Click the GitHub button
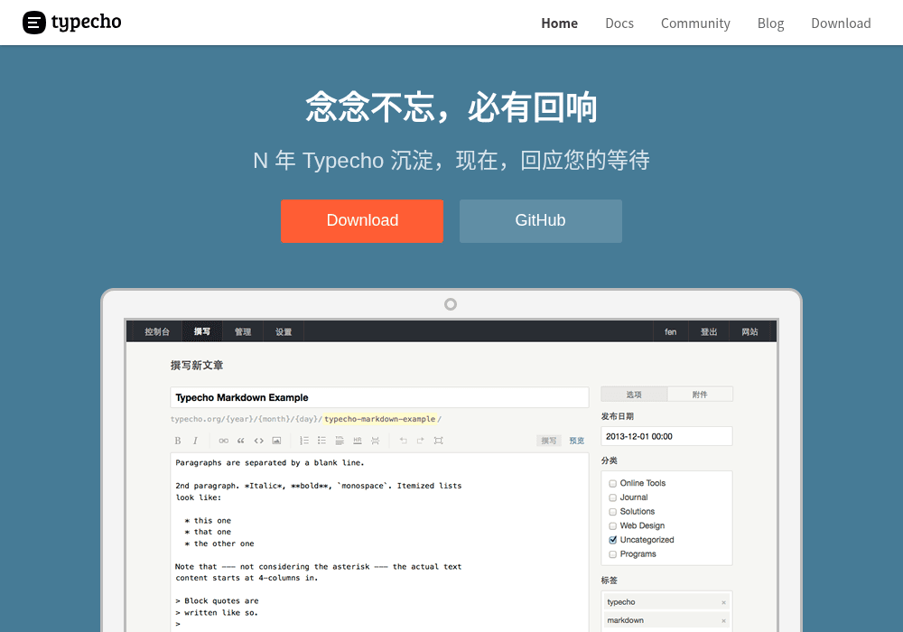 (540, 221)
